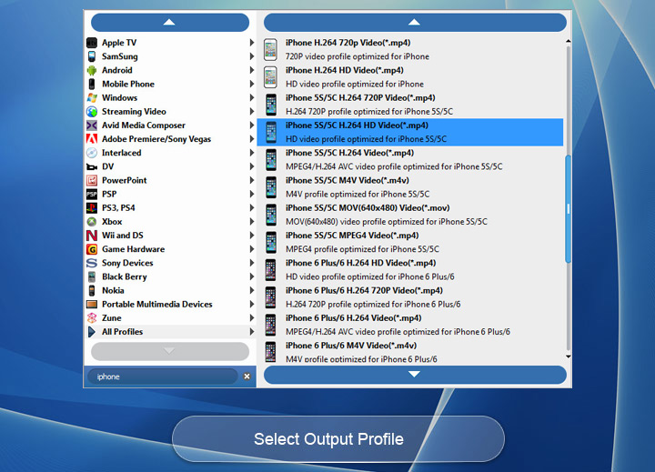Click the Sony Devices S icon
Screen dimensions: 655x472
point(92,263)
